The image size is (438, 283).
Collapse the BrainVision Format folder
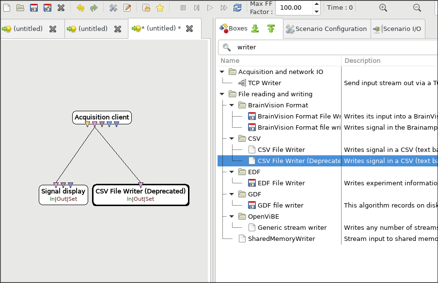pos(232,105)
